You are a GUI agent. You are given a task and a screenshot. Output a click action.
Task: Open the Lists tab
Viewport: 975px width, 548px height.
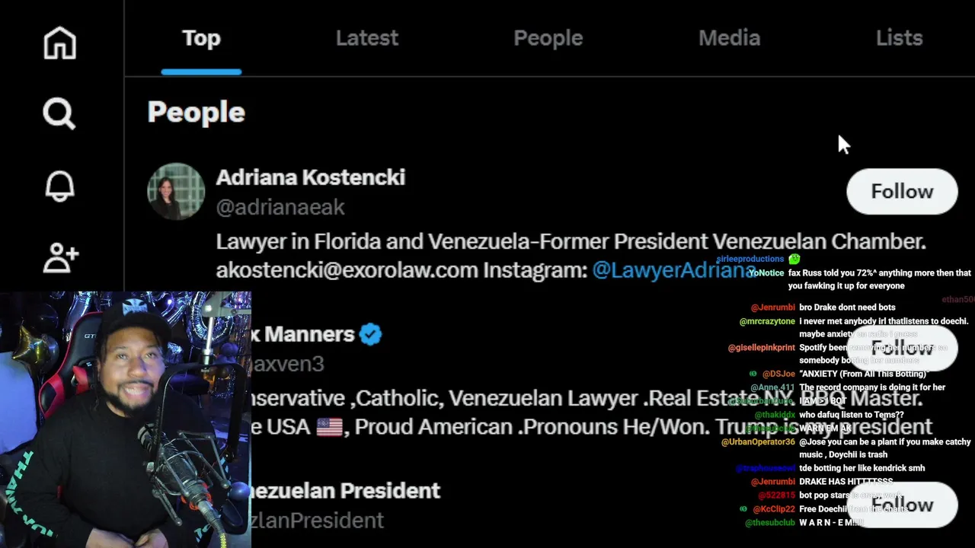899,38
